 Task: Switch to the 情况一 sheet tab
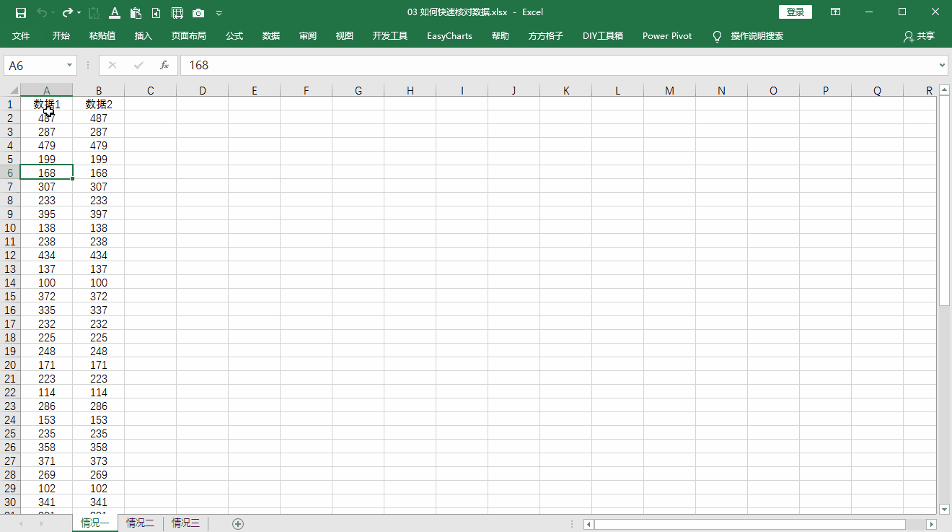click(x=94, y=523)
